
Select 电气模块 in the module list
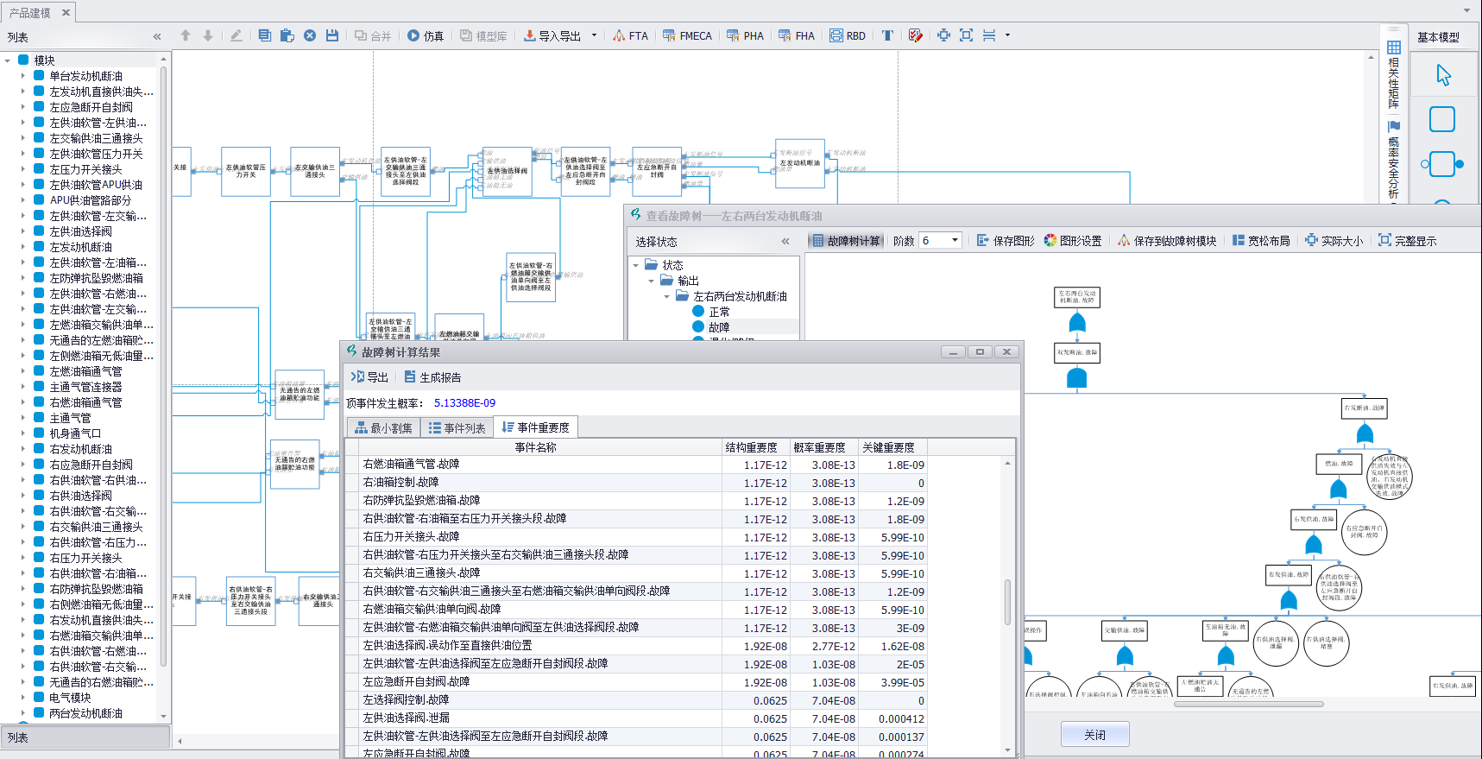(70, 698)
